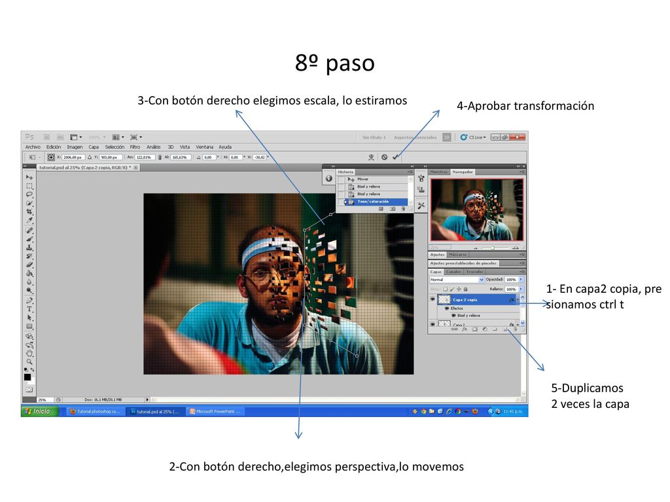Select the Path Selection tool
Image resolution: width=670 pixels, height=502 pixels.
(x=29, y=318)
